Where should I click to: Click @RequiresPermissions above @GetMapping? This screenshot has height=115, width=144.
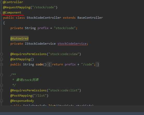[x=28, y=54]
